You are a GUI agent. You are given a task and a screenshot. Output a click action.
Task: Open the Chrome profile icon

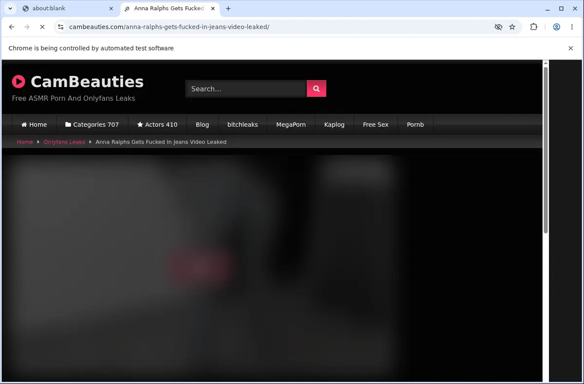pyautogui.click(x=556, y=27)
